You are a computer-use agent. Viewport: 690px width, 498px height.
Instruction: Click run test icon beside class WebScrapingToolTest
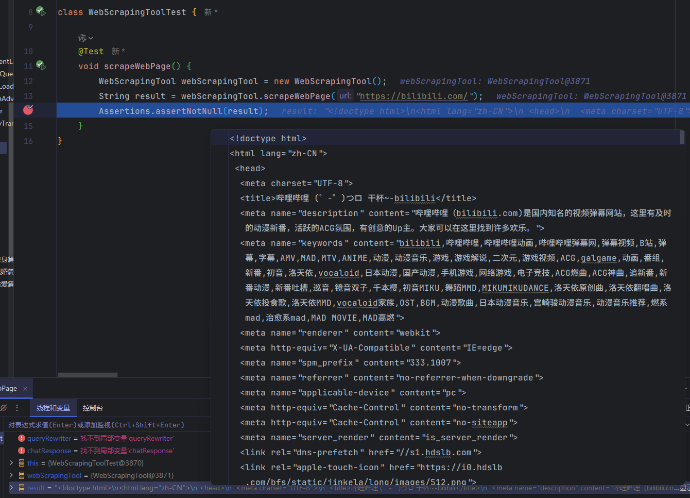coord(41,11)
